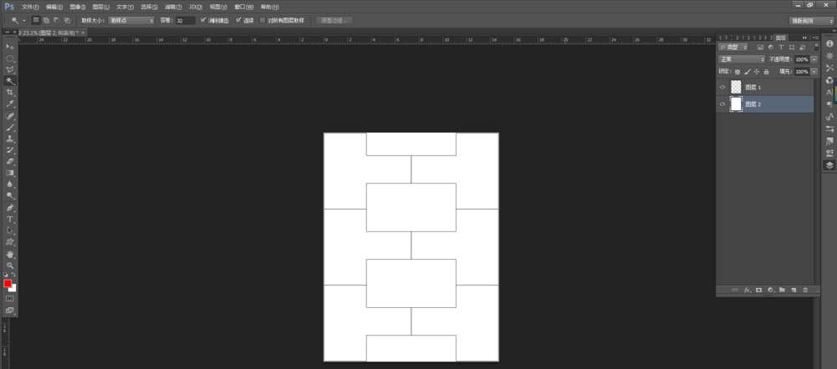The width and height of the screenshot is (837, 369).
Task: Select the Move tool
Action: pos(10,46)
